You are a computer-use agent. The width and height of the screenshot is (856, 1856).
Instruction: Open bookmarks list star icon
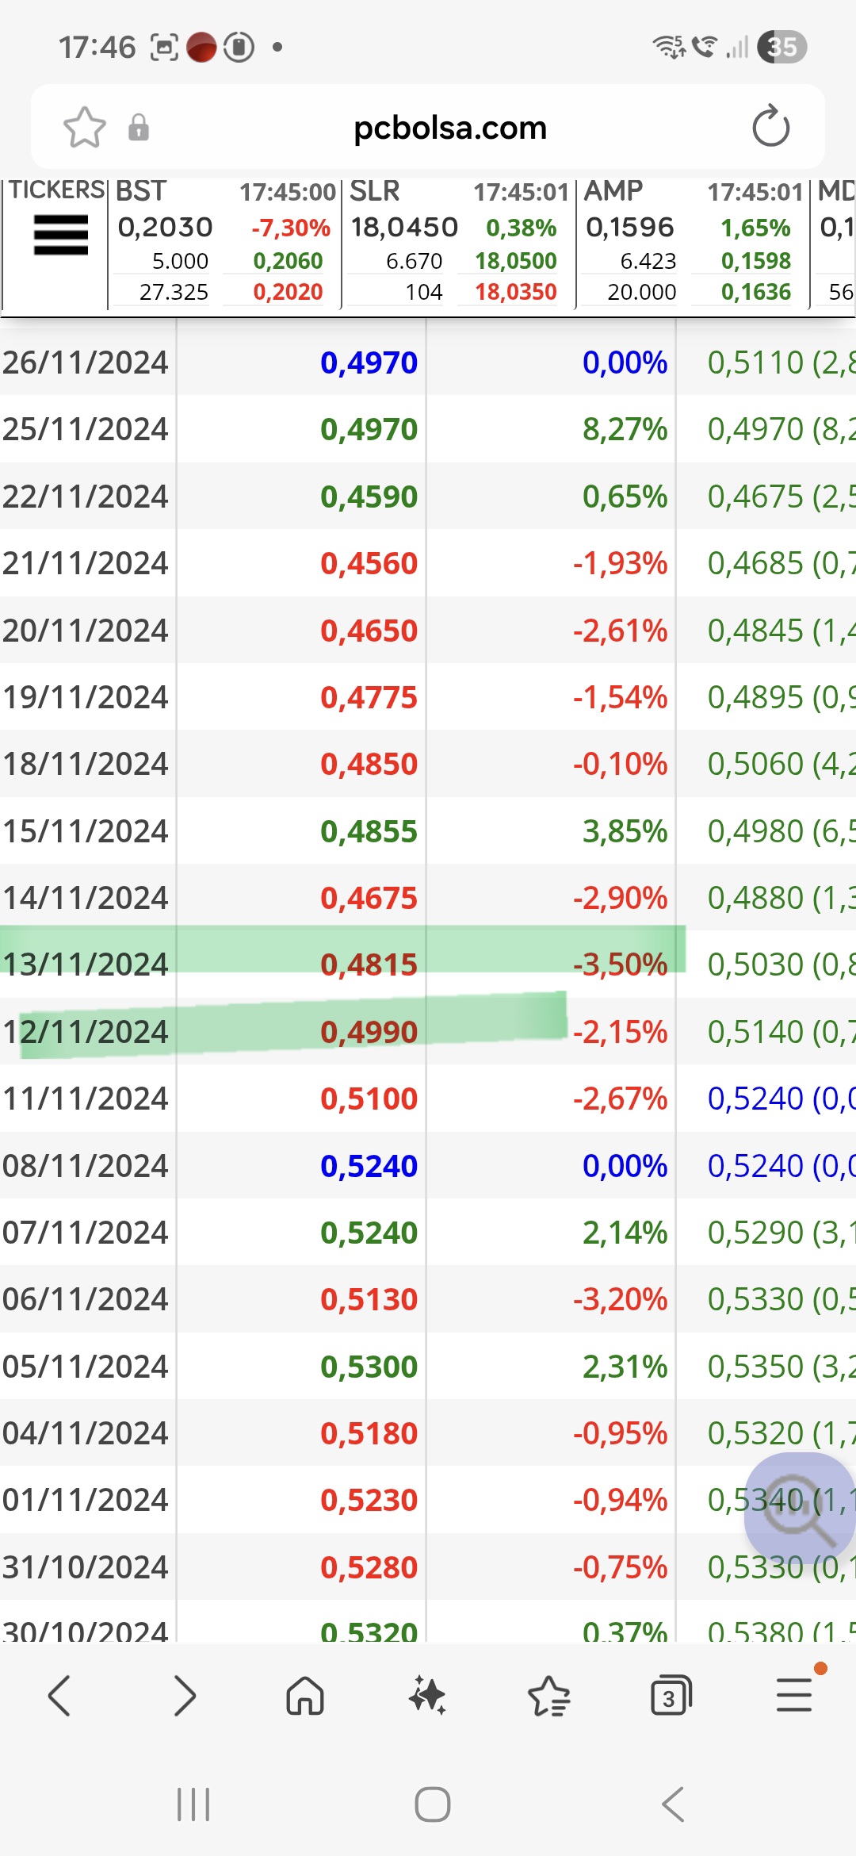pyautogui.click(x=548, y=1697)
